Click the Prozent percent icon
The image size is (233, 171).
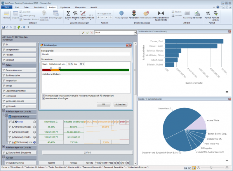pyautogui.click(x=75, y=13)
